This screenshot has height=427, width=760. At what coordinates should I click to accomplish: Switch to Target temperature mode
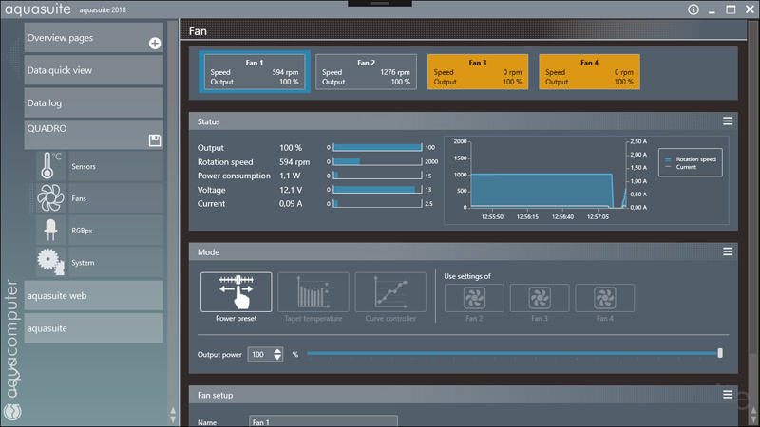(313, 293)
